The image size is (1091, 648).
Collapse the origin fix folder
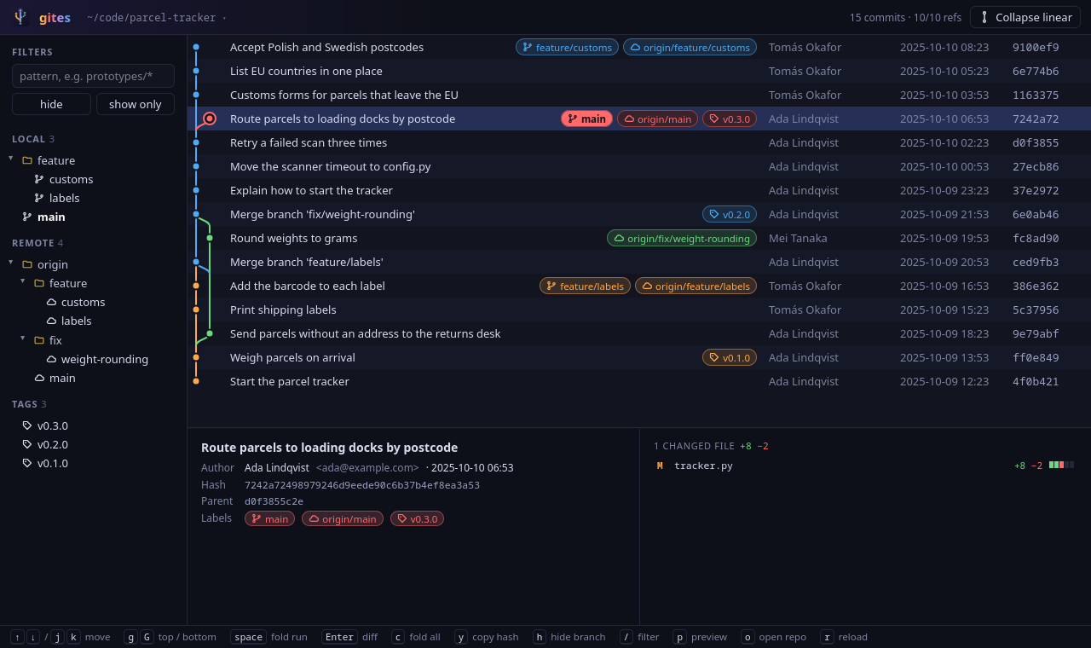coord(23,338)
